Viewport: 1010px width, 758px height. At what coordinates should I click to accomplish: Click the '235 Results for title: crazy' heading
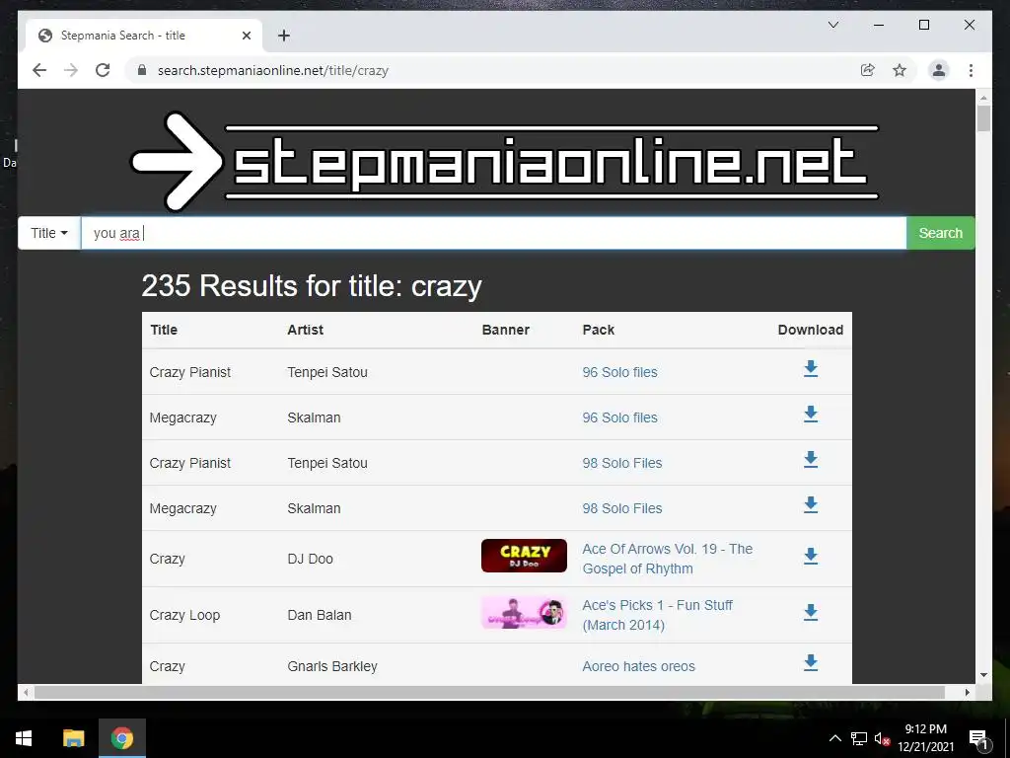312,286
